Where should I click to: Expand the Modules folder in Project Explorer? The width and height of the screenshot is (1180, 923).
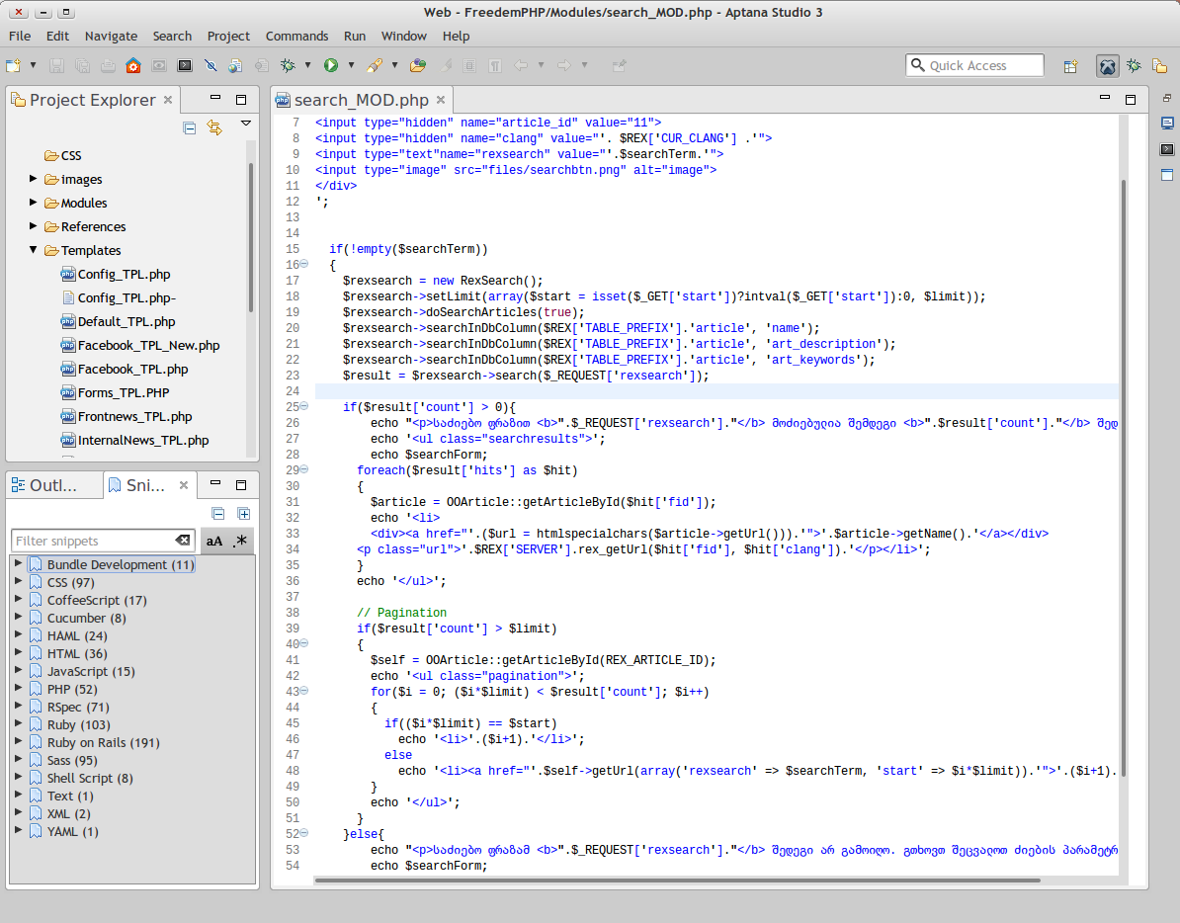click(x=34, y=203)
